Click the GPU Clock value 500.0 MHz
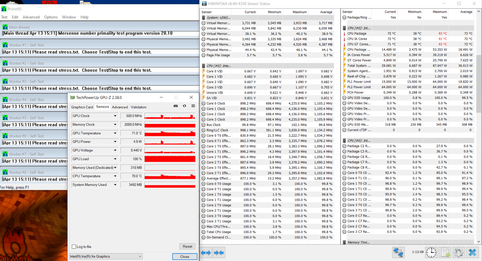Viewport: 482px width, 261px height. (131, 116)
